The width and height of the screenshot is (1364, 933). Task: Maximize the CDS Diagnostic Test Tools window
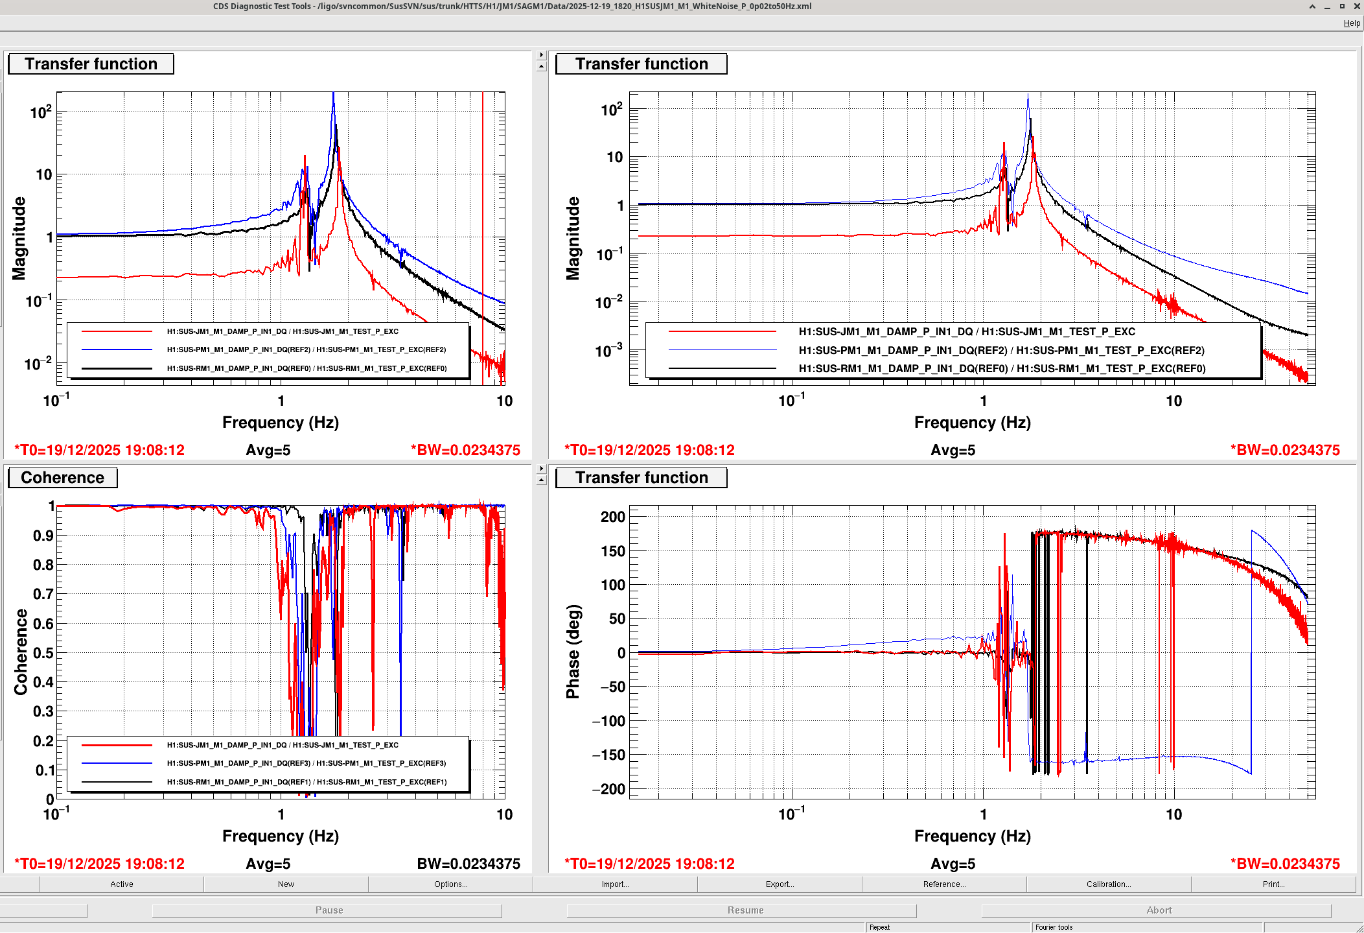click(x=1342, y=6)
